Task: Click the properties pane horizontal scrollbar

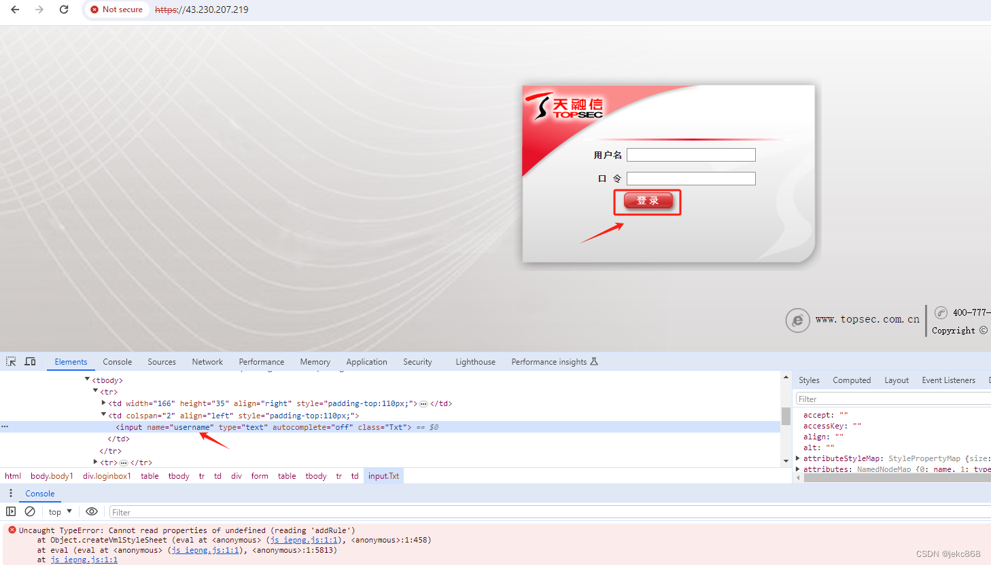Action: point(897,478)
